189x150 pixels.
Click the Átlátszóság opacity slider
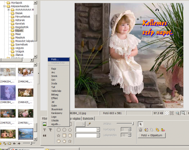pos(125,123)
